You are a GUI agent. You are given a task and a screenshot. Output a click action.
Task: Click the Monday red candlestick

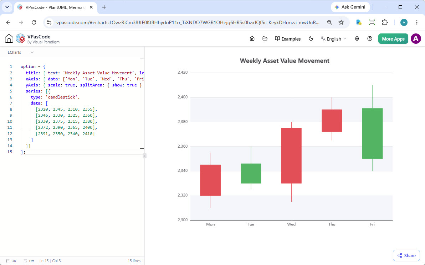point(210,180)
